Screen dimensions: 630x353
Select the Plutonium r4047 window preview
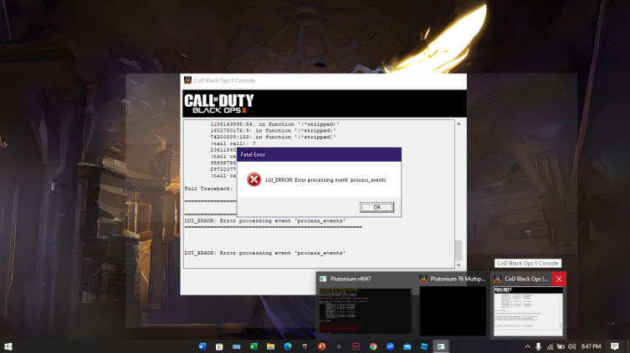tap(365, 311)
